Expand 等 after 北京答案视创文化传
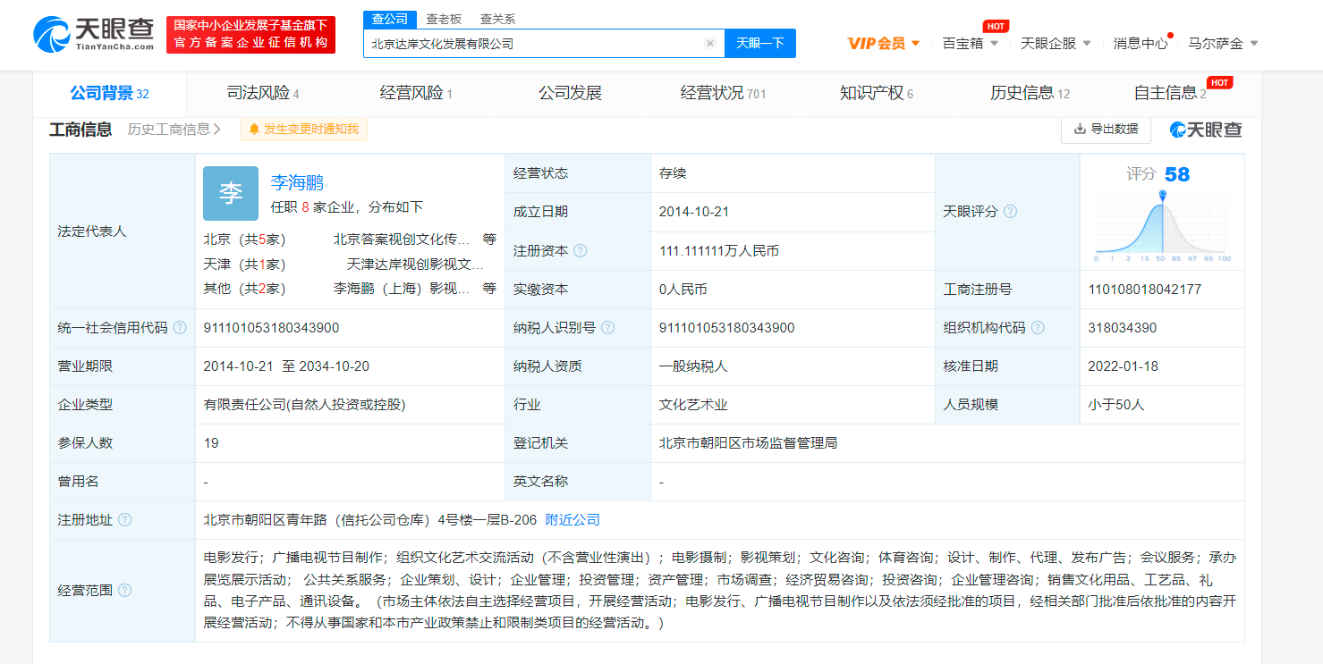The image size is (1323, 664). point(489,240)
